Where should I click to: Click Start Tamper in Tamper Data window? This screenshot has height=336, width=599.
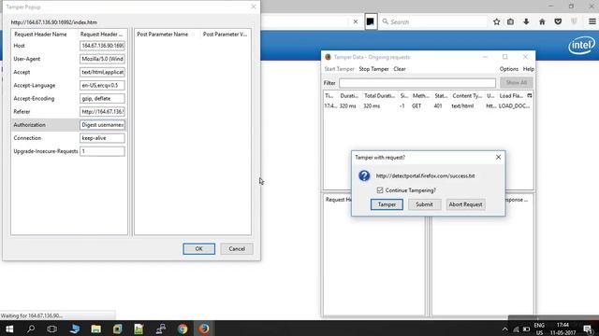(x=339, y=69)
